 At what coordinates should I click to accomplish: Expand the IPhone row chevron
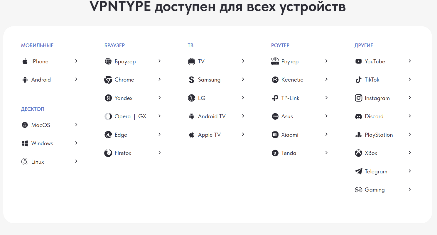coord(76,61)
